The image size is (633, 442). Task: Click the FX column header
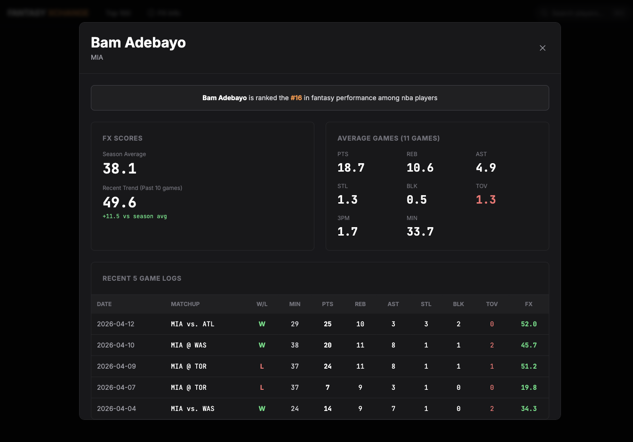529,304
